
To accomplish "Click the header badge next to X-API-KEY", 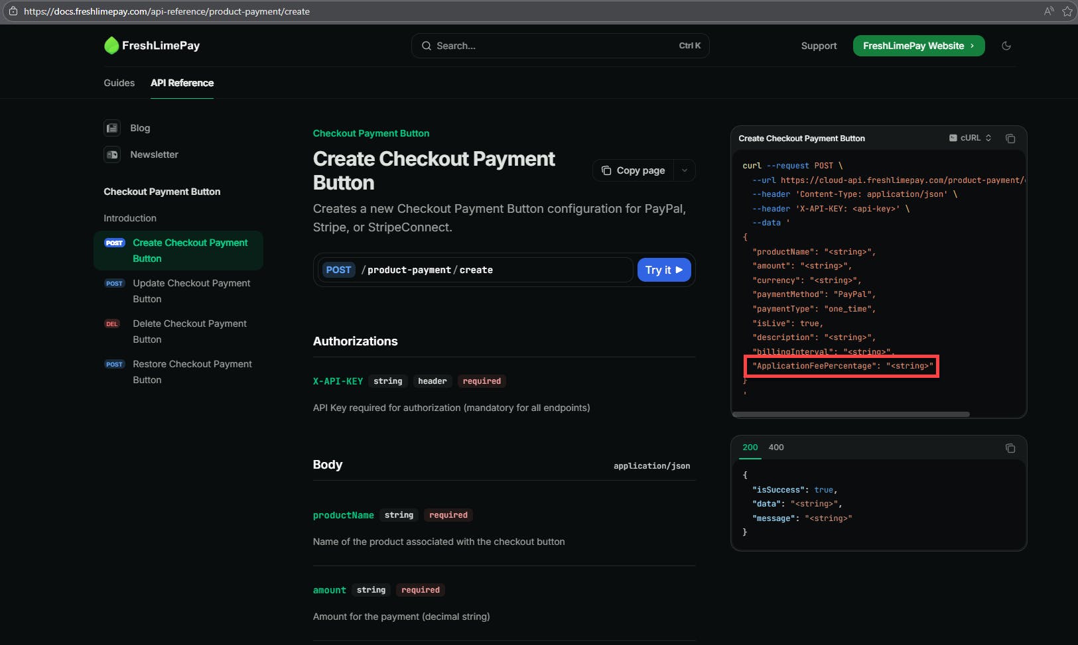I will [x=432, y=381].
